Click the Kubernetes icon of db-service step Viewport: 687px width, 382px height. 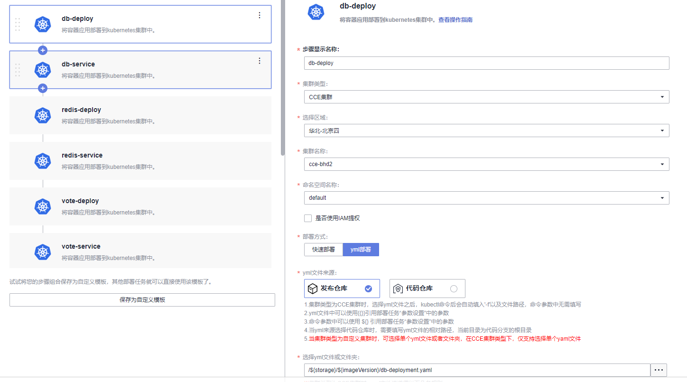43,70
